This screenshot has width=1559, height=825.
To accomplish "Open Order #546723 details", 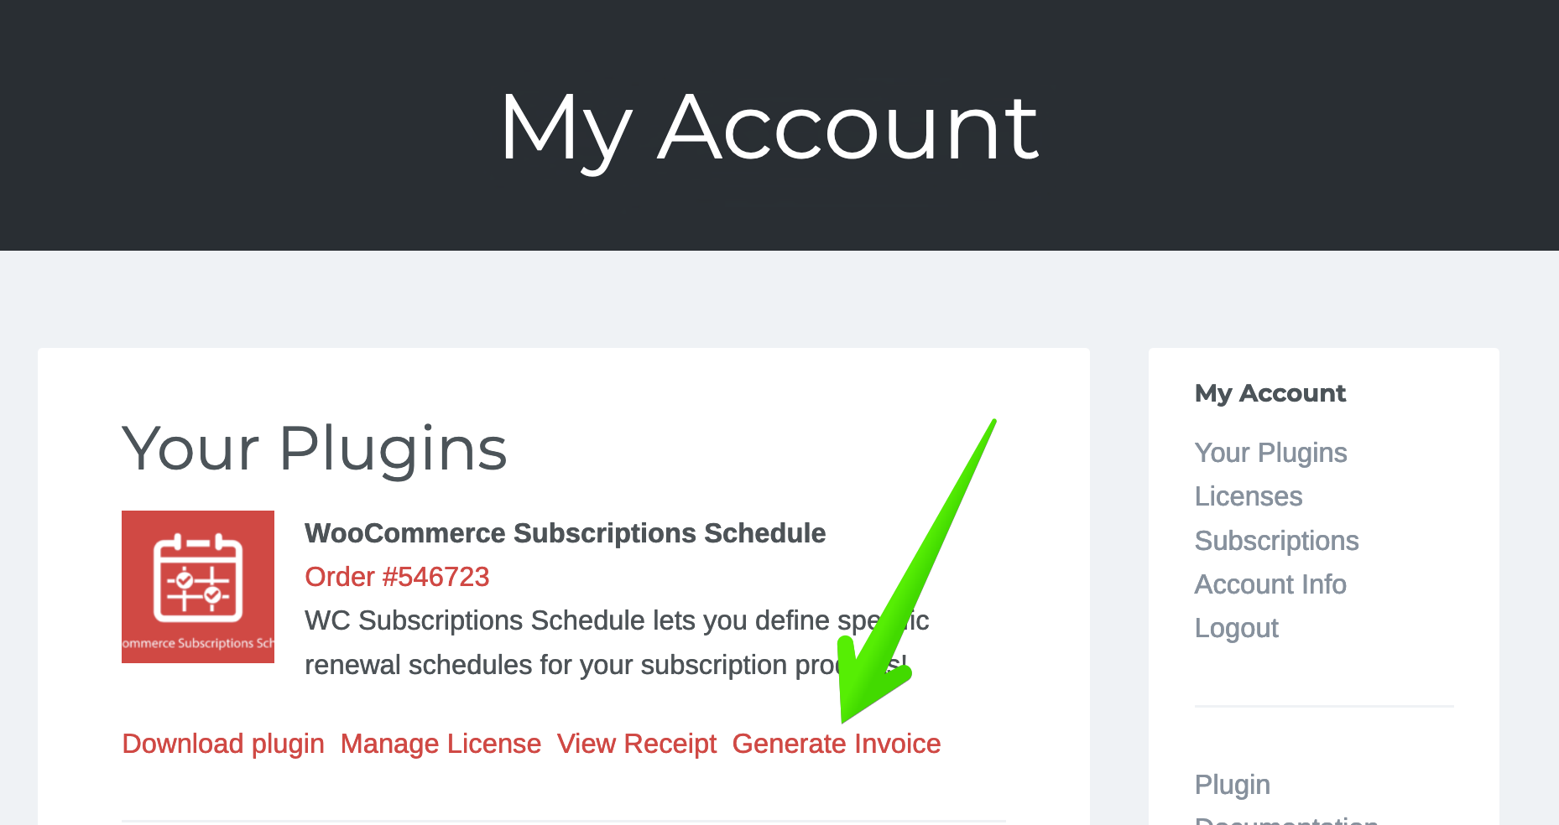I will pos(396,577).
